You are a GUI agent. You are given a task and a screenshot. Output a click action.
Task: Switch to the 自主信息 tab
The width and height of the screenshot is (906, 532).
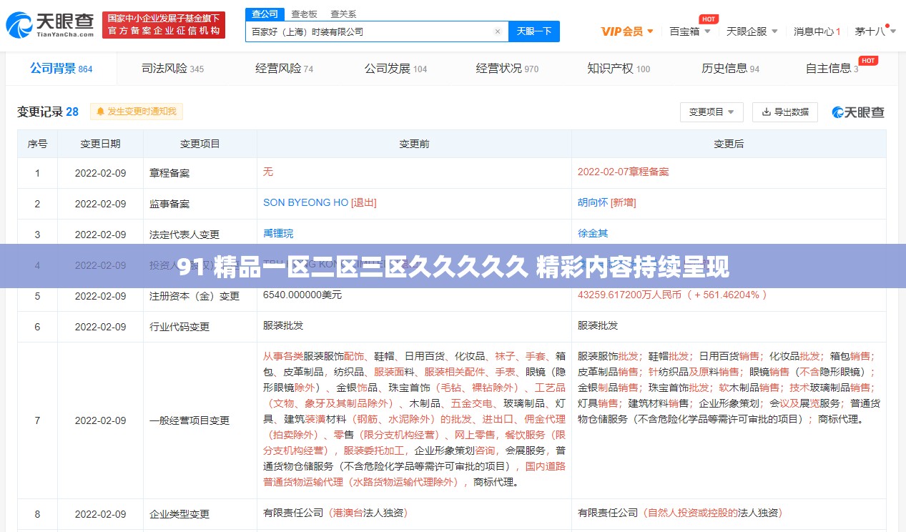pyautogui.click(x=832, y=69)
